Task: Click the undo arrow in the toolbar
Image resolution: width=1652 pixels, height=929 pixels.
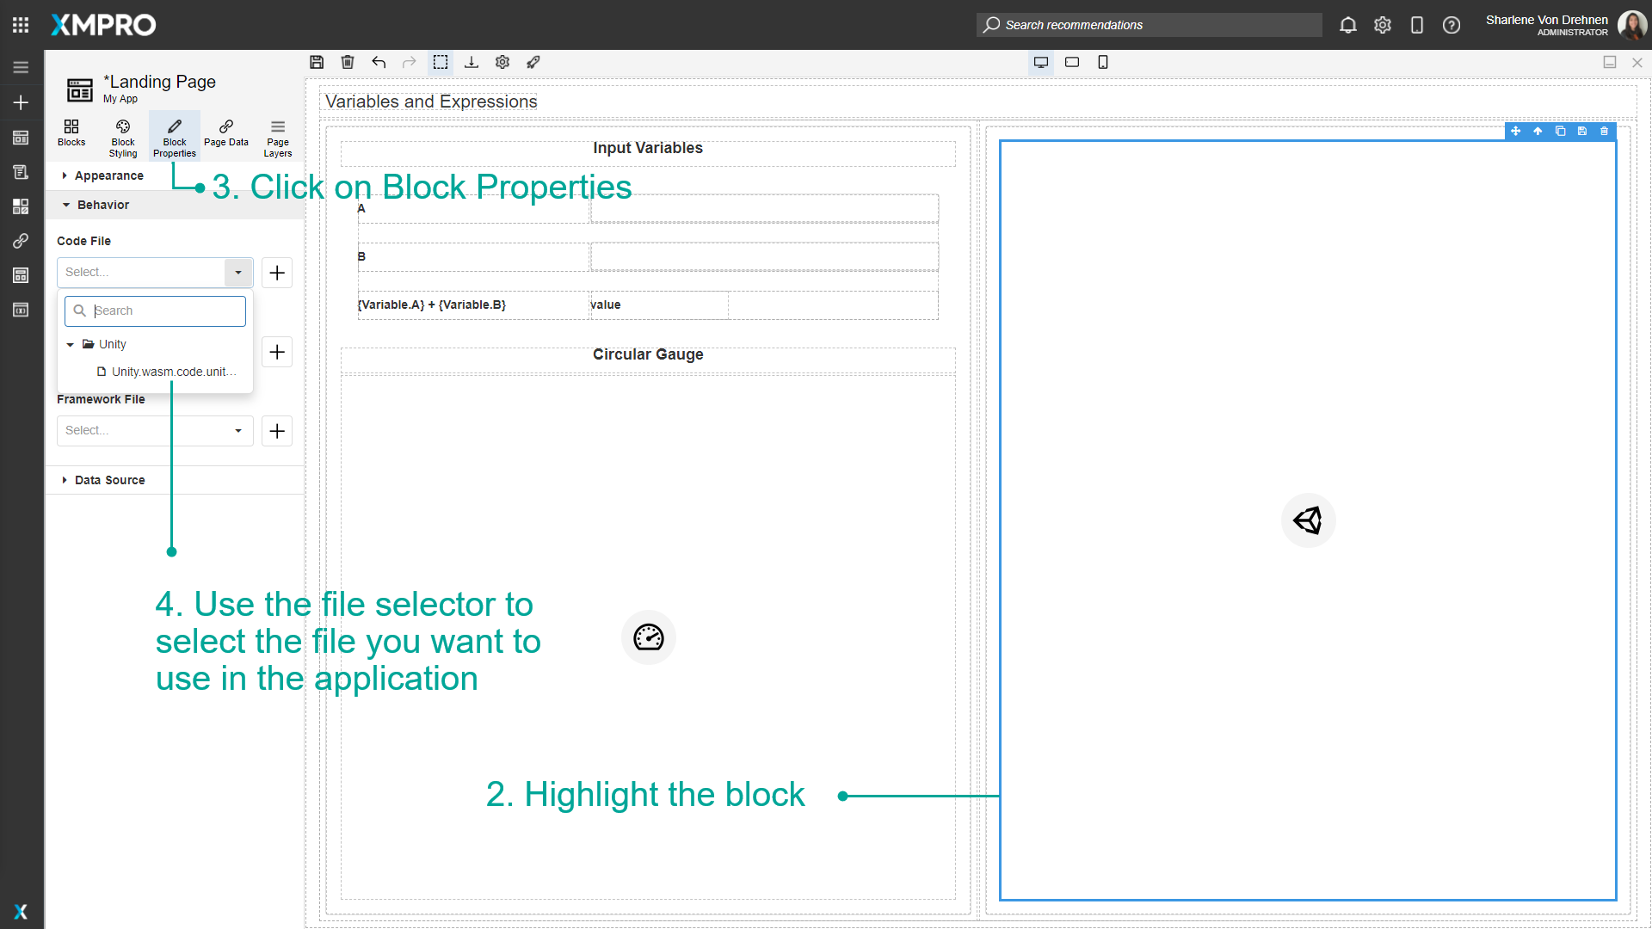Action: click(x=379, y=62)
